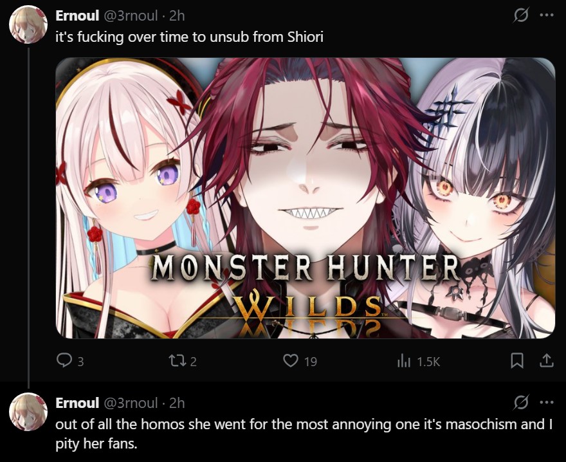Viewport: 566px width, 462px height.
Task: Click the Grok slash icon on second tweet
Action: [521, 402]
